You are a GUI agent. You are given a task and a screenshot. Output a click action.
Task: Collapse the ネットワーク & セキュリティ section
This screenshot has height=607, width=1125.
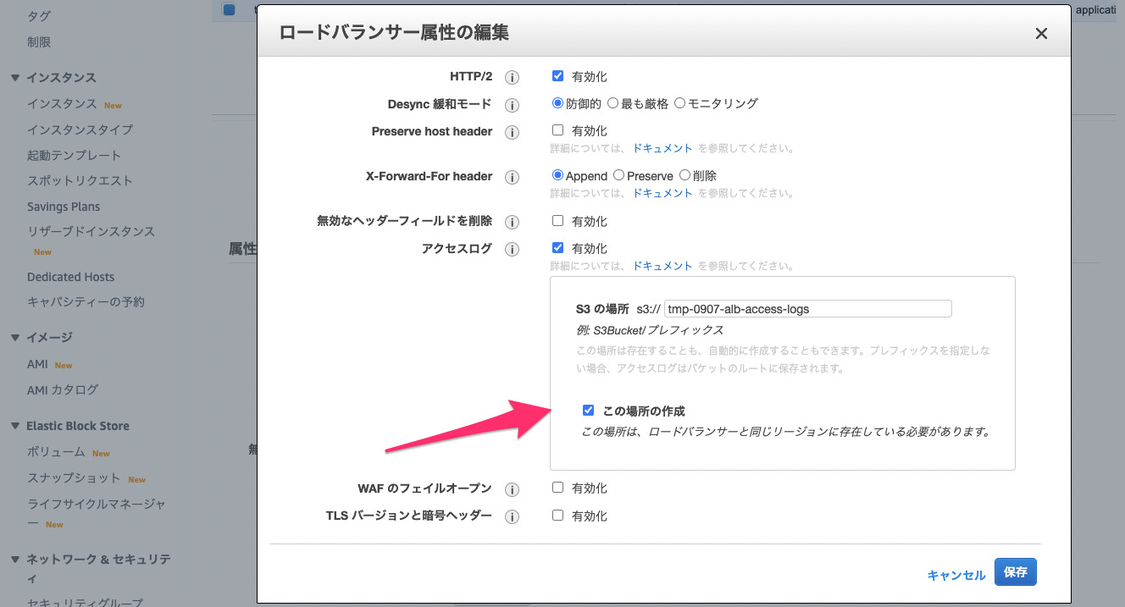click(x=15, y=560)
